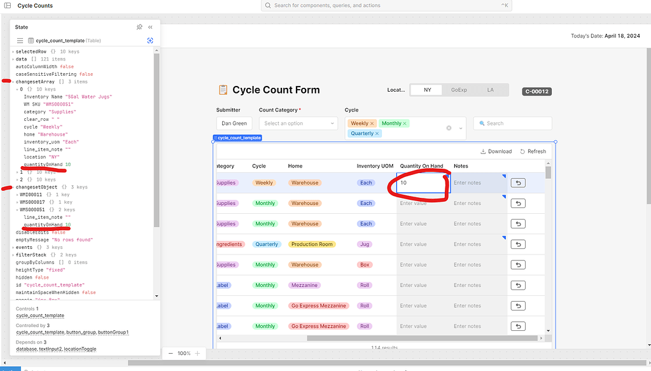Collapse the changesetObject node
Viewport: 651px width, 371px height.
(13, 188)
